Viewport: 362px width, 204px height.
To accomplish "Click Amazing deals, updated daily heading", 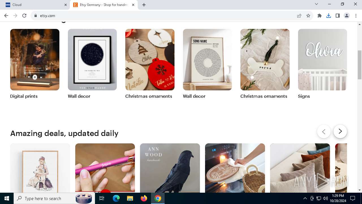I will (64, 133).
